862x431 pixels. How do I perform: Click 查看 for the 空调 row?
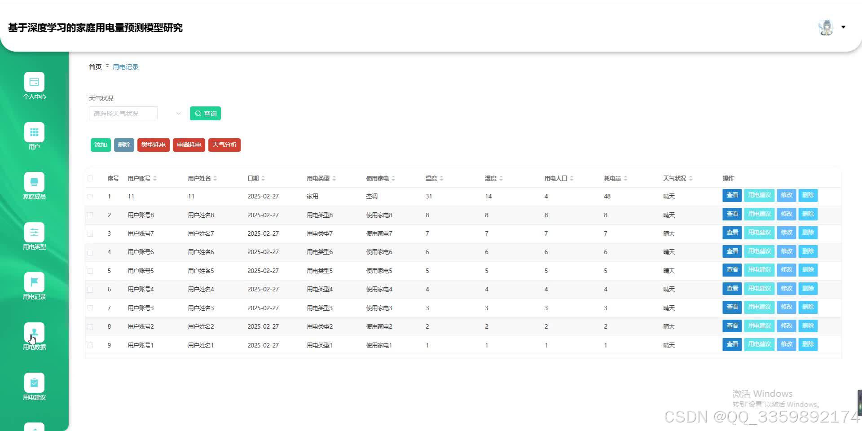(x=732, y=195)
